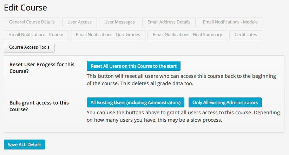Select Email Notifications - Quiz Grades tab
289x155 pixels.
pyautogui.click(x=108, y=35)
